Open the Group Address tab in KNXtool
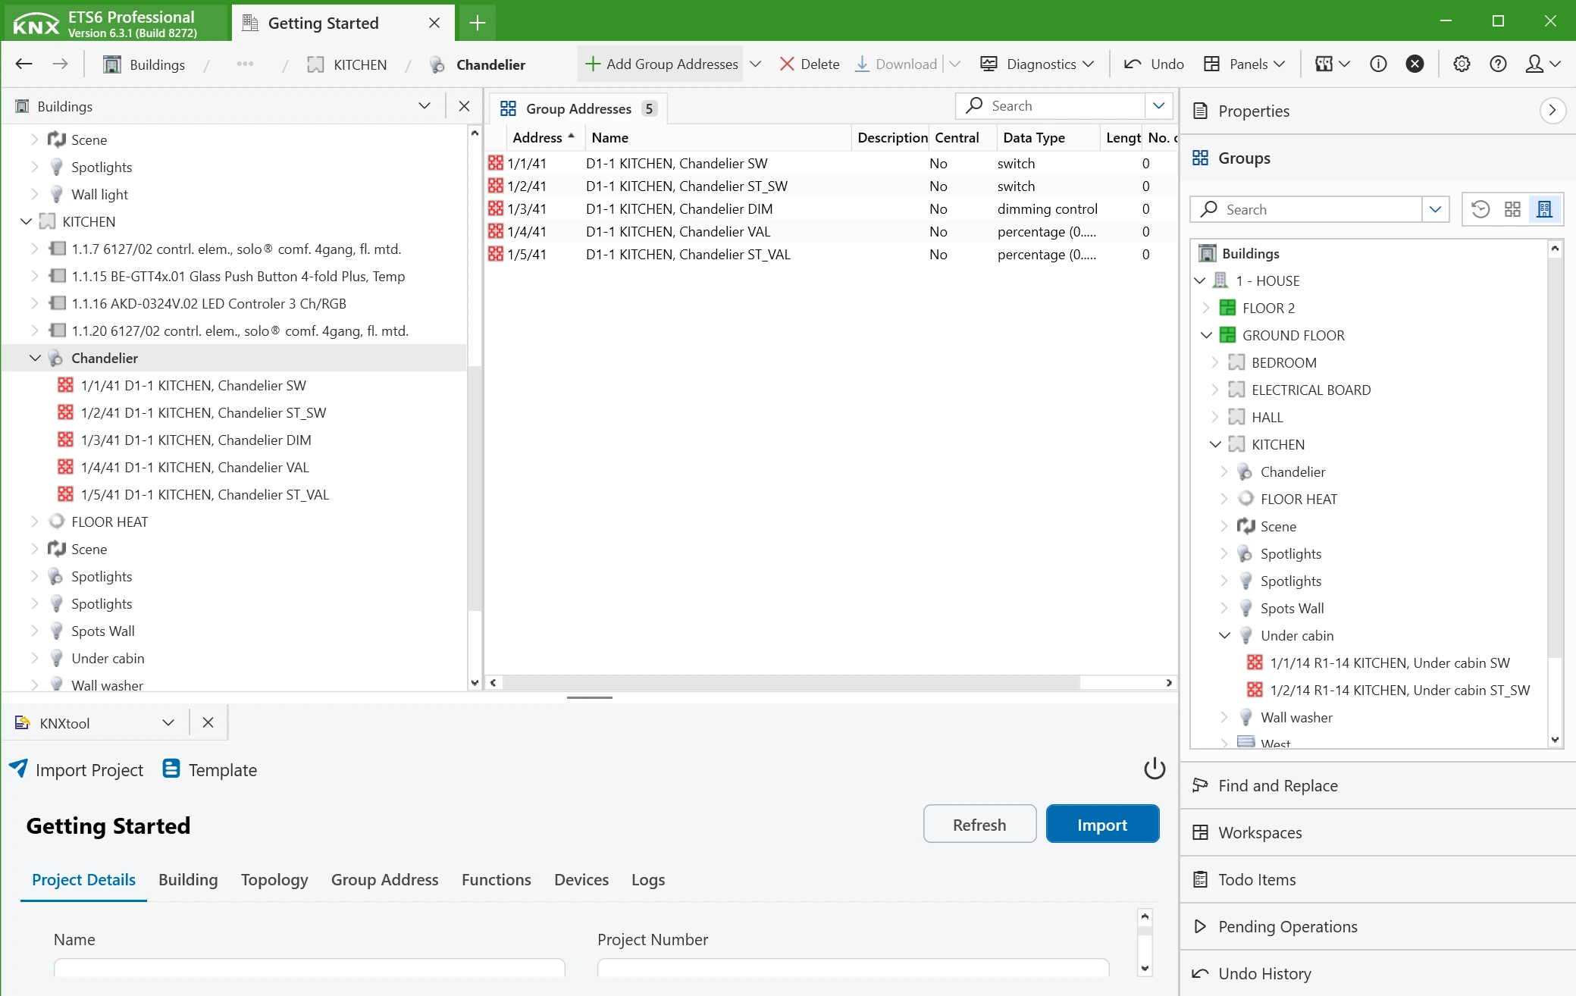 click(384, 879)
